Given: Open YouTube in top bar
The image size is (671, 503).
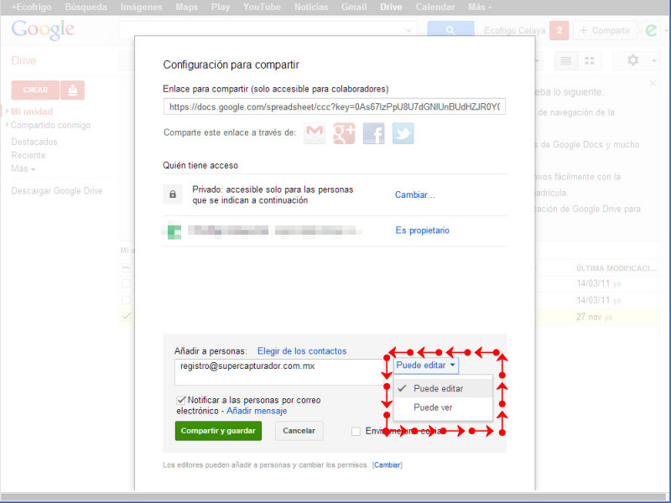Looking at the screenshot, I should pos(262,7).
